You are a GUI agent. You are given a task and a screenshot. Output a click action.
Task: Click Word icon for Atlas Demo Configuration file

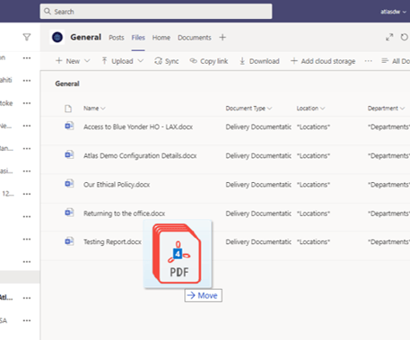[x=69, y=154]
